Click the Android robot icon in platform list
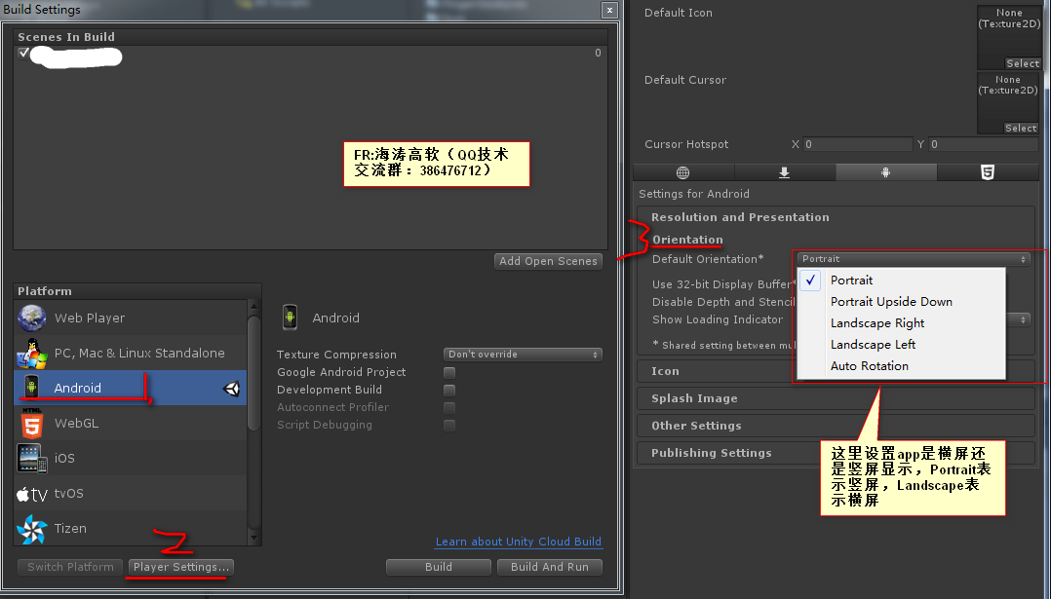This screenshot has width=1051, height=599. (31, 389)
